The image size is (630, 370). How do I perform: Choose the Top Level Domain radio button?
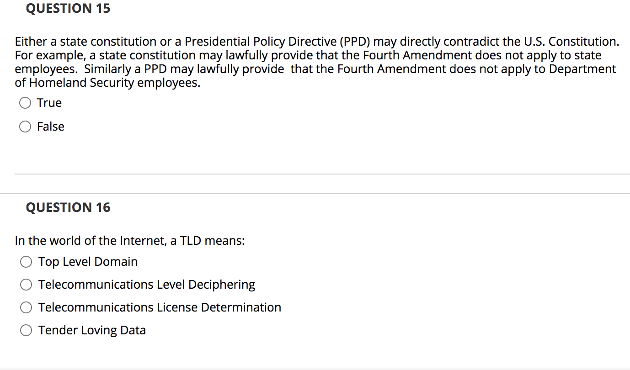click(27, 262)
